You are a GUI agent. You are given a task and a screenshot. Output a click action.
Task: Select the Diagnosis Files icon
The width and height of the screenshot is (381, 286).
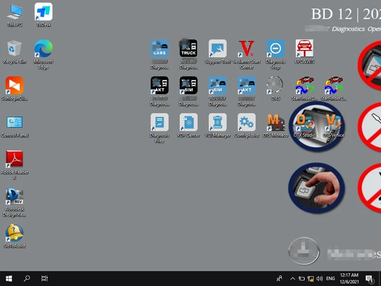(159, 123)
